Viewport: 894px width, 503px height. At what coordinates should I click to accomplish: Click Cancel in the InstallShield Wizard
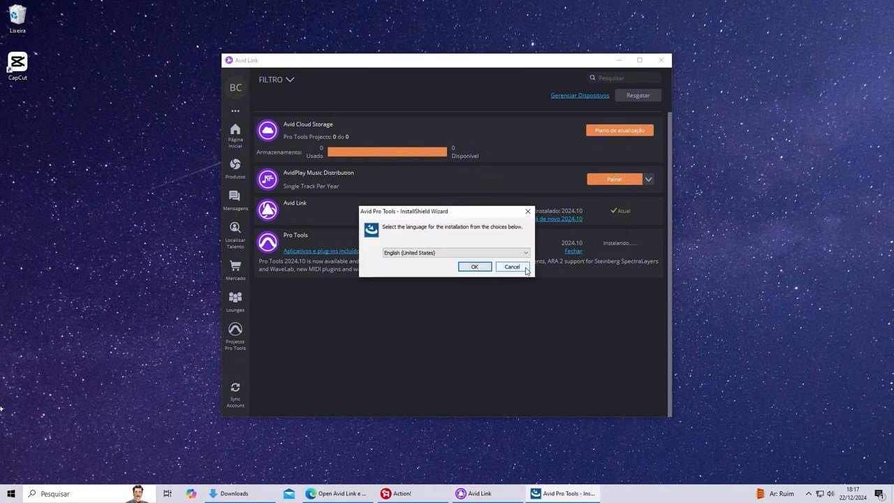(512, 267)
